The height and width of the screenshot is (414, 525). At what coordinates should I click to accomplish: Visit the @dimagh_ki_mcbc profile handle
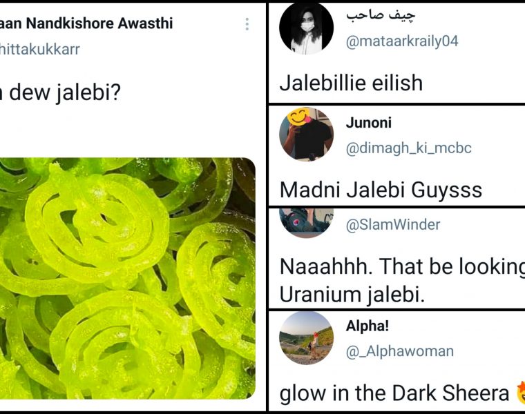click(x=409, y=148)
